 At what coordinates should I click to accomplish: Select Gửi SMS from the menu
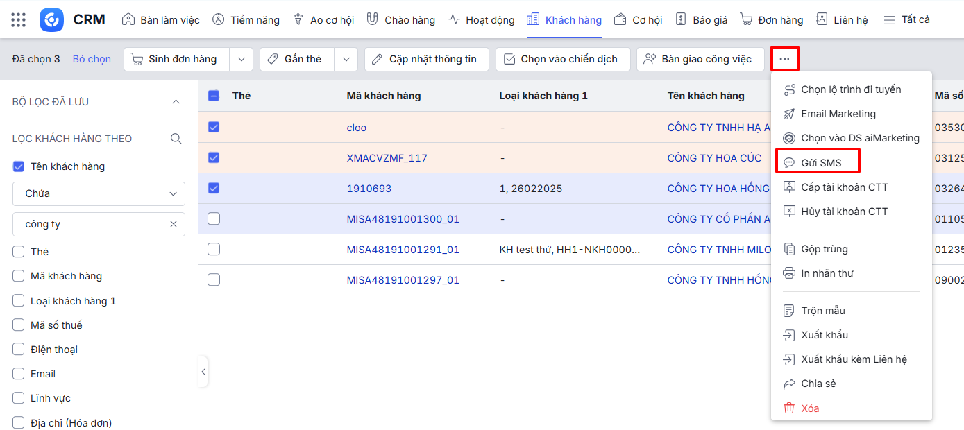click(x=820, y=163)
